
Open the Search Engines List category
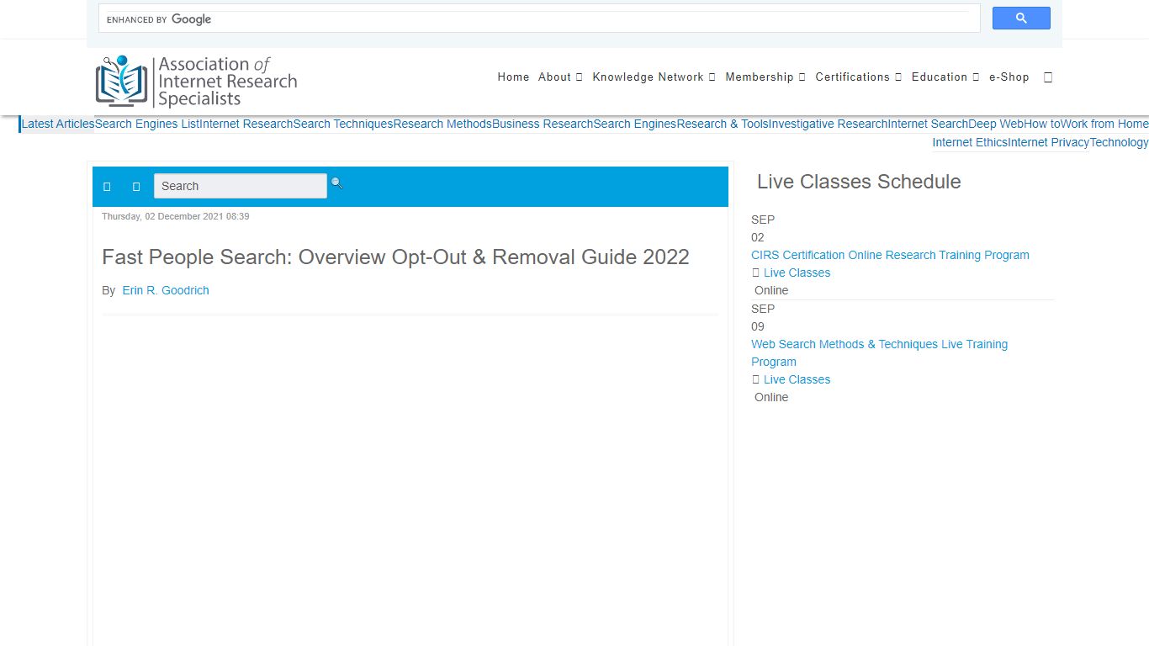(147, 124)
